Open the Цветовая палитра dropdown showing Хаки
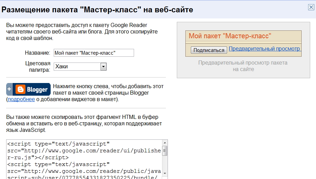316x179 pixels. tap(80, 67)
